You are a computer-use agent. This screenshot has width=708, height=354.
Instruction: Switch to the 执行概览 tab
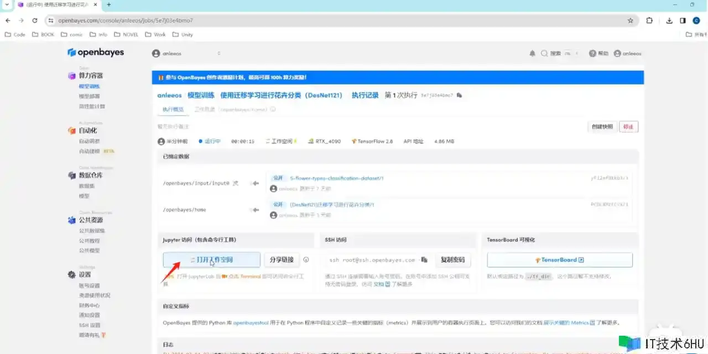(173, 110)
